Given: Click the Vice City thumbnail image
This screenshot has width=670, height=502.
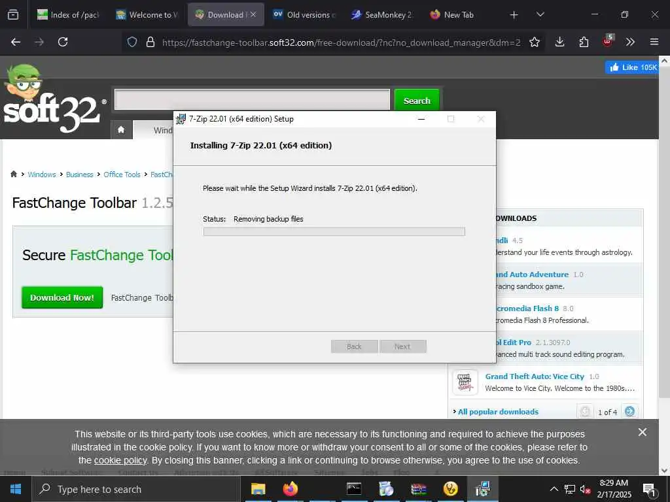Looking at the screenshot, I should pos(465,382).
